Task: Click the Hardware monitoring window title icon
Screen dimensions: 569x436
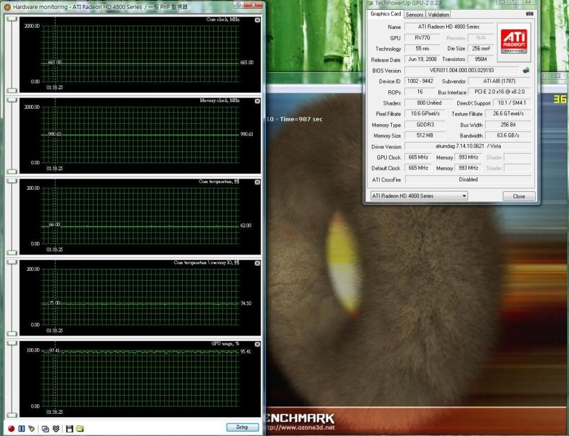Action: pyautogui.click(x=7, y=7)
